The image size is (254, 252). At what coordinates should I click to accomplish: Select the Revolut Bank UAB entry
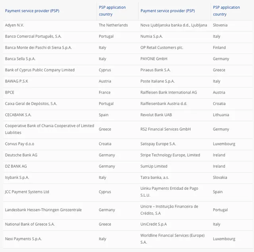[x=156, y=115]
